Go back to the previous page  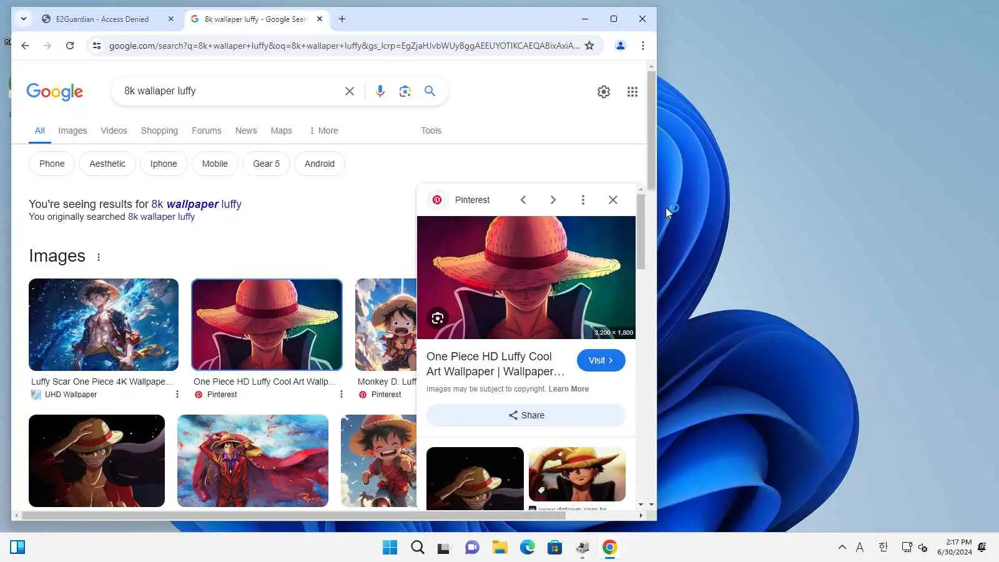coord(25,46)
